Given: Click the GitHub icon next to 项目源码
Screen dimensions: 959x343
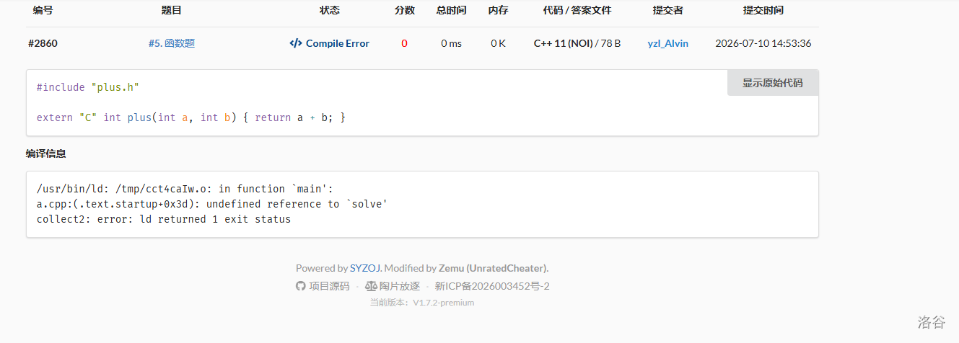Looking at the screenshot, I should tap(301, 286).
